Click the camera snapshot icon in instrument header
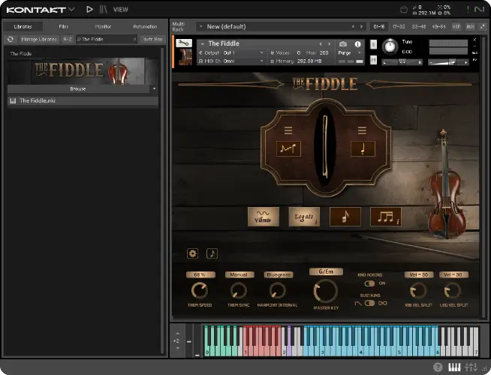The height and width of the screenshot is (375, 491). [342, 44]
